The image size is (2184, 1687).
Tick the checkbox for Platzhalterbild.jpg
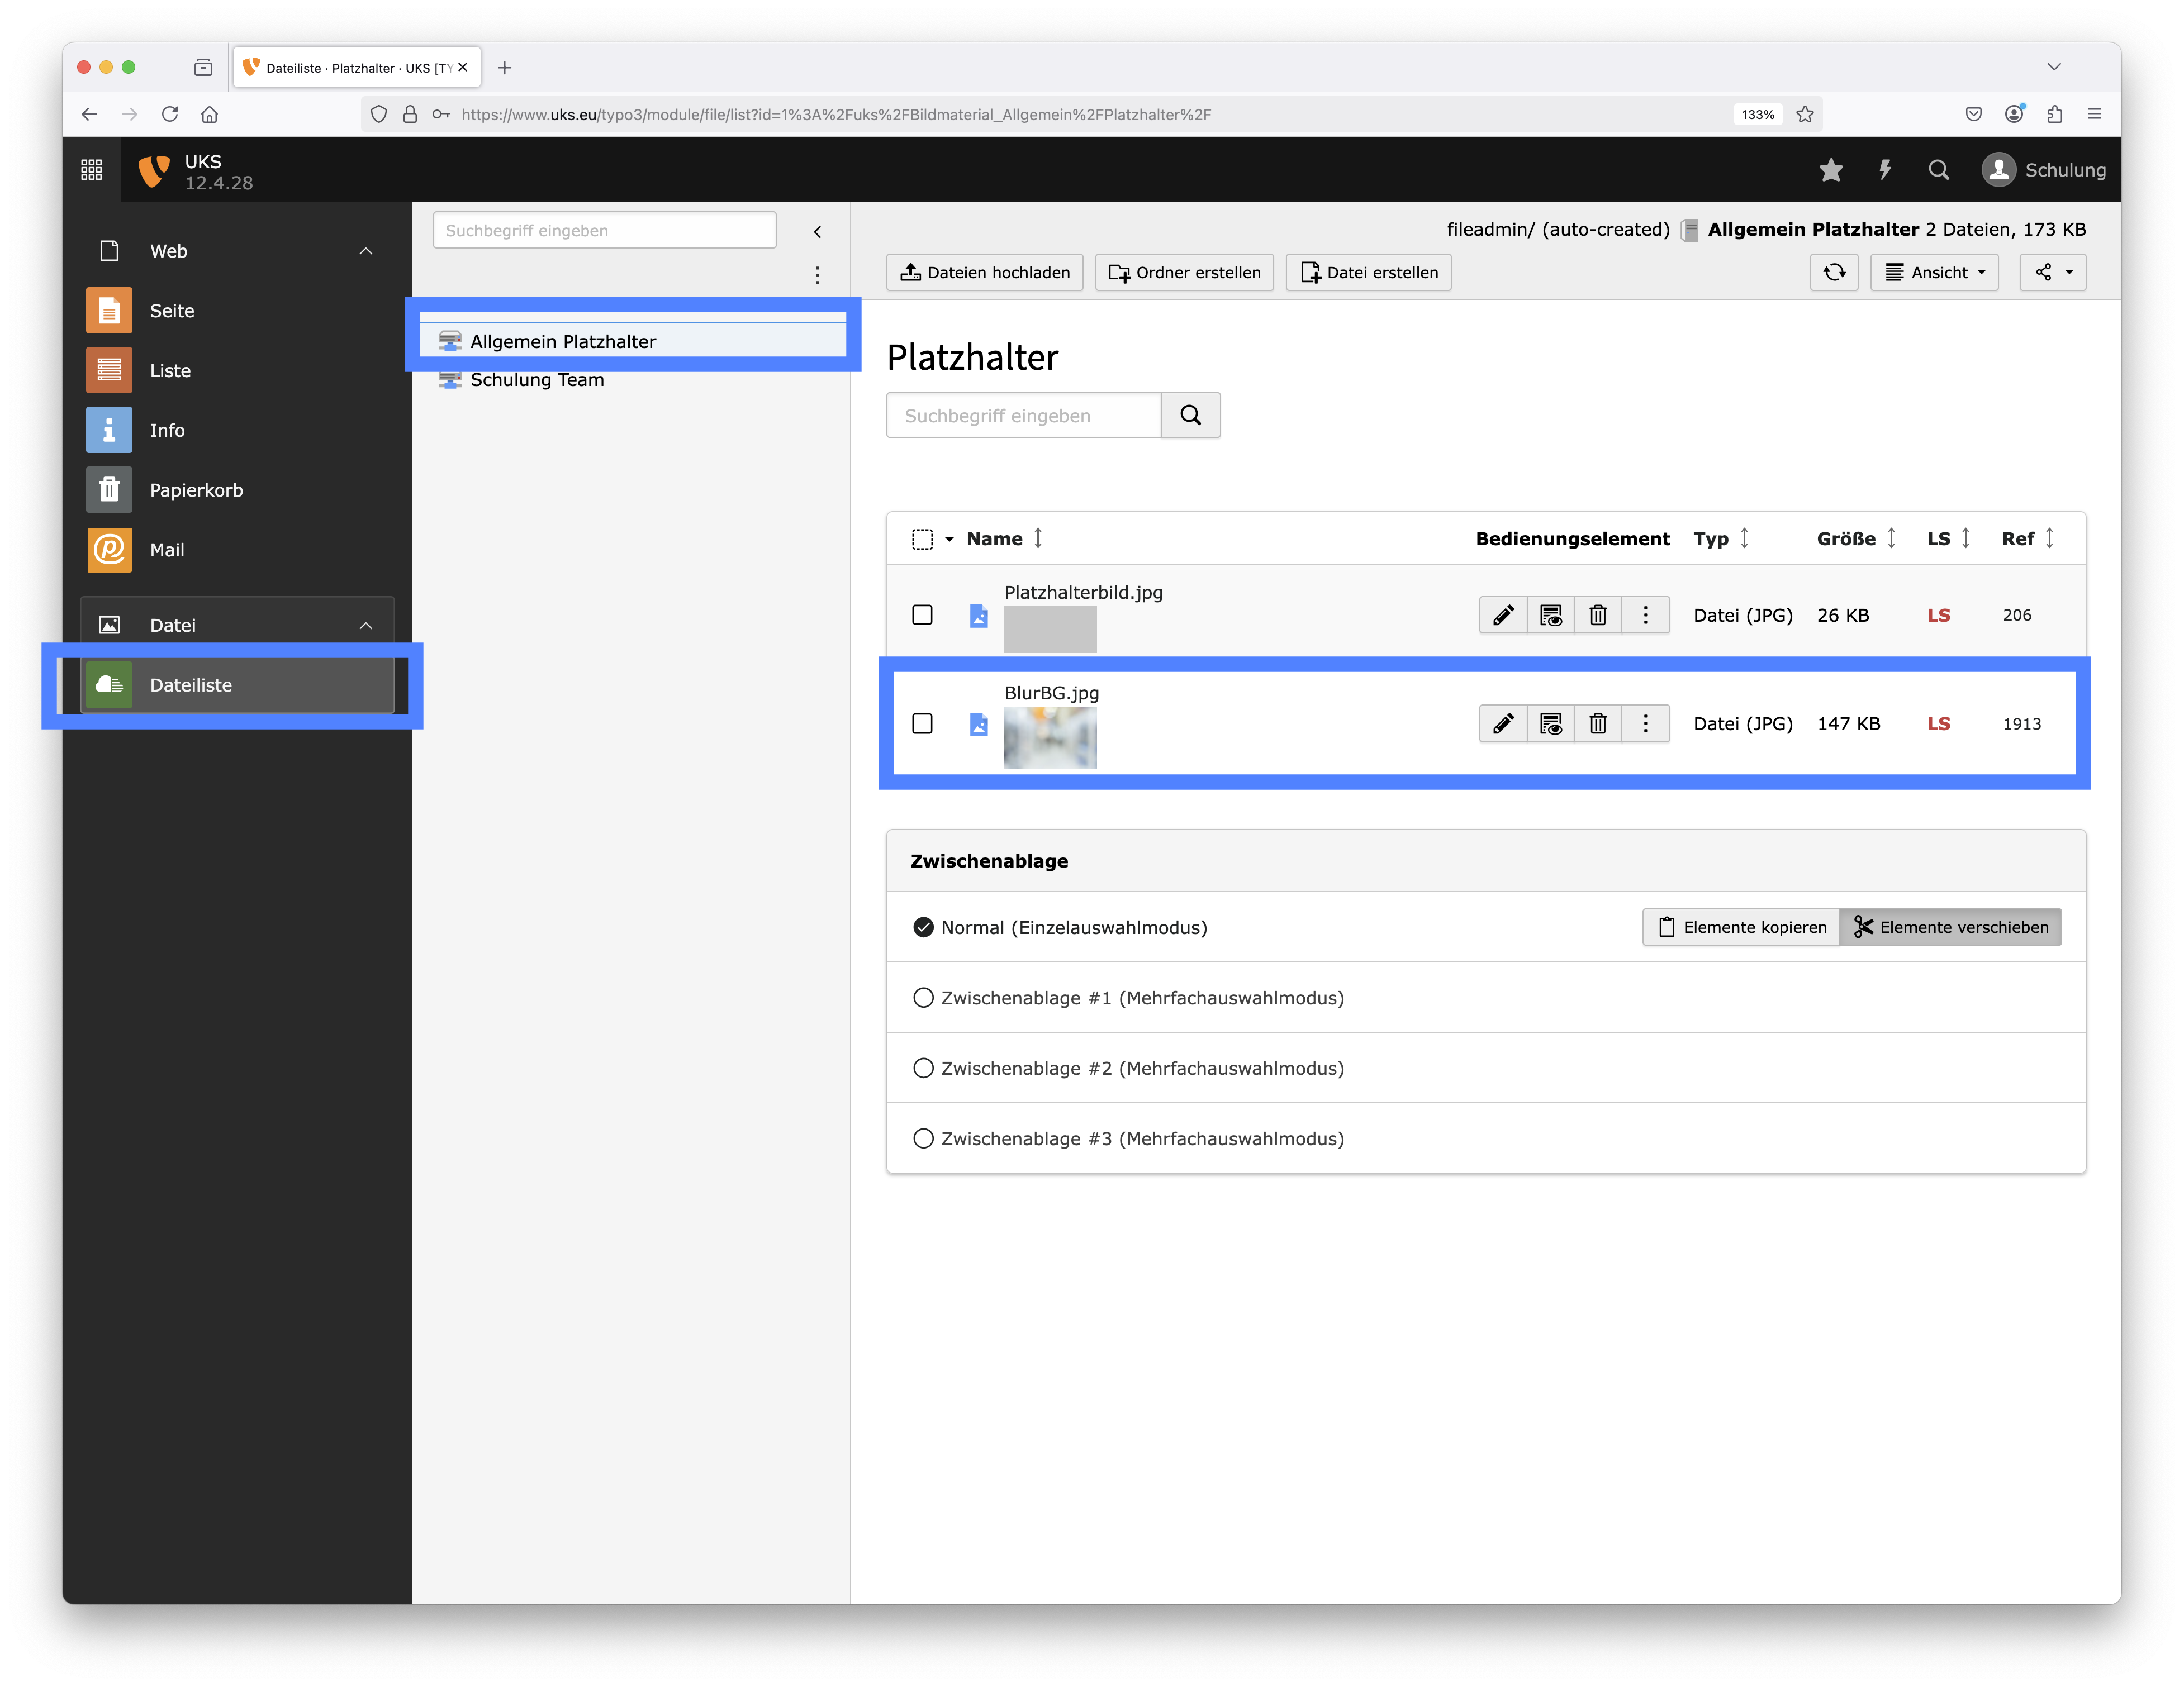(922, 614)
